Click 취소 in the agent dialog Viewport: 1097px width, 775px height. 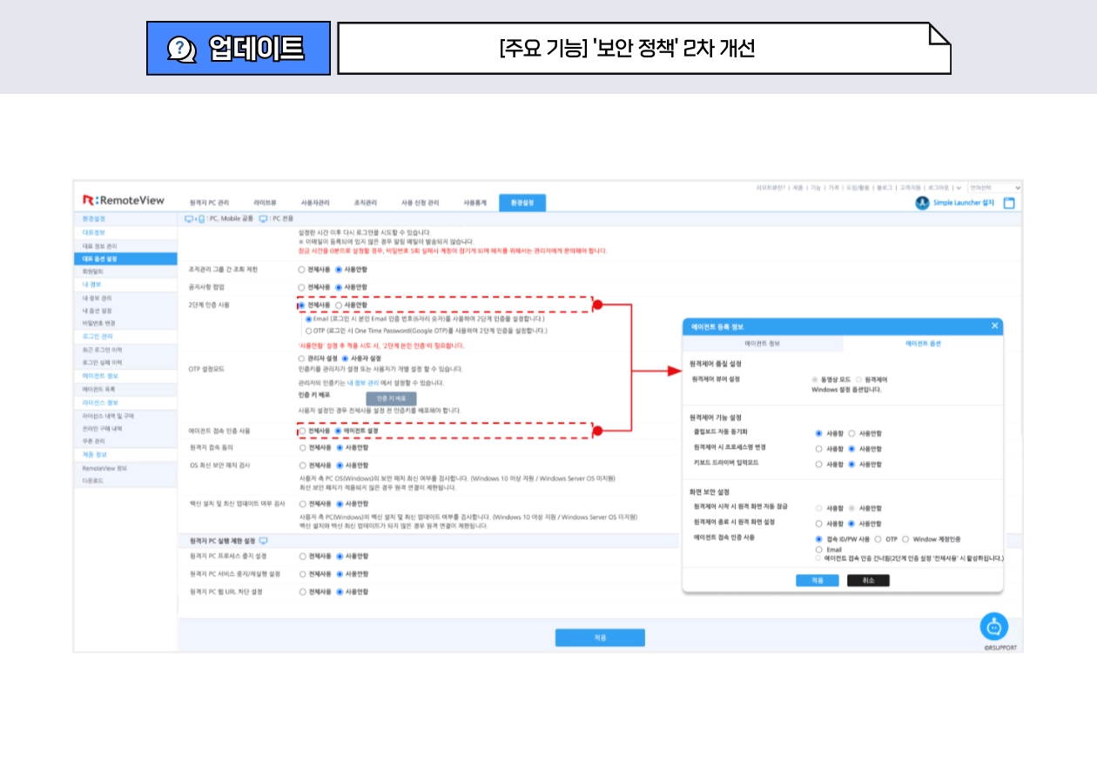868,580
